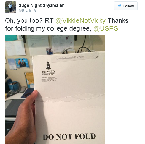Open the profile avatar thumbnail

[11, 7]
